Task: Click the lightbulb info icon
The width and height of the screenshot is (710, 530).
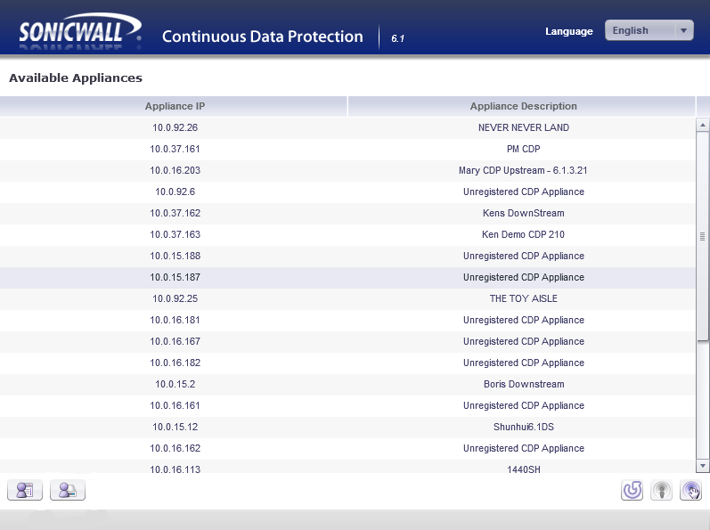Action: click(661, 490)
